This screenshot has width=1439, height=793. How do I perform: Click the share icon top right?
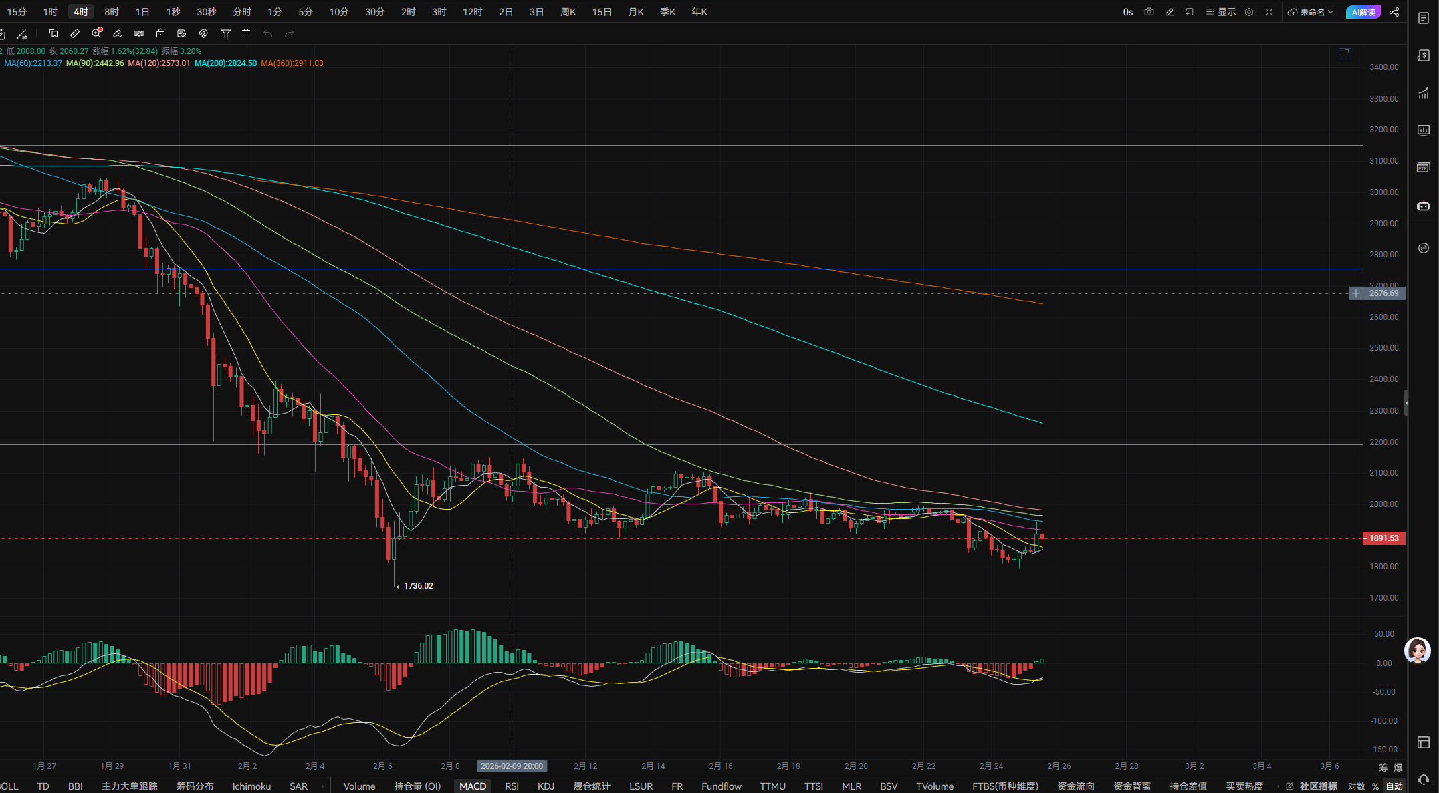(1394, 12)
